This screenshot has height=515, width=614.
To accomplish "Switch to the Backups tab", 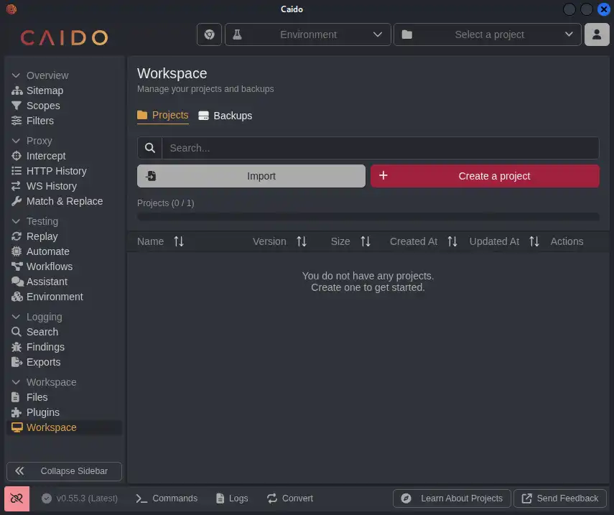I will click(x=225, y=116).
